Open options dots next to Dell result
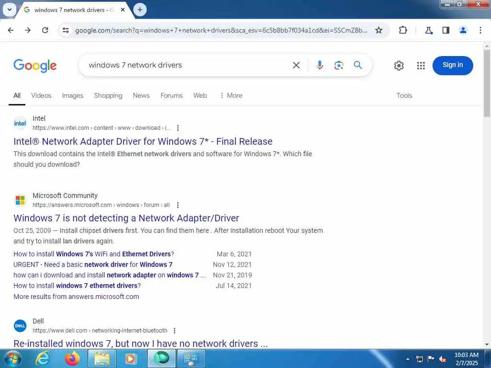The width and height of the screenshot is (491, 368). coord(175,331)
